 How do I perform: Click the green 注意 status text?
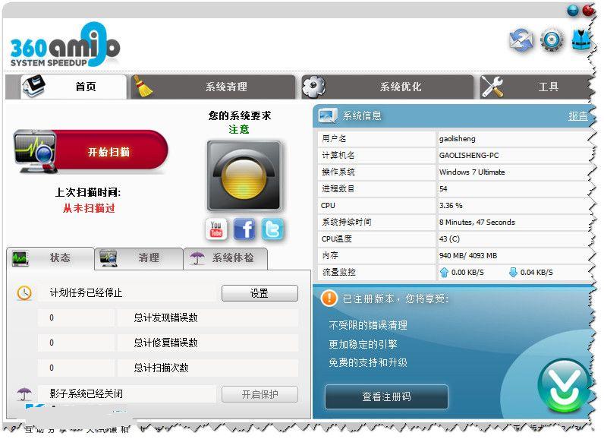239,130
